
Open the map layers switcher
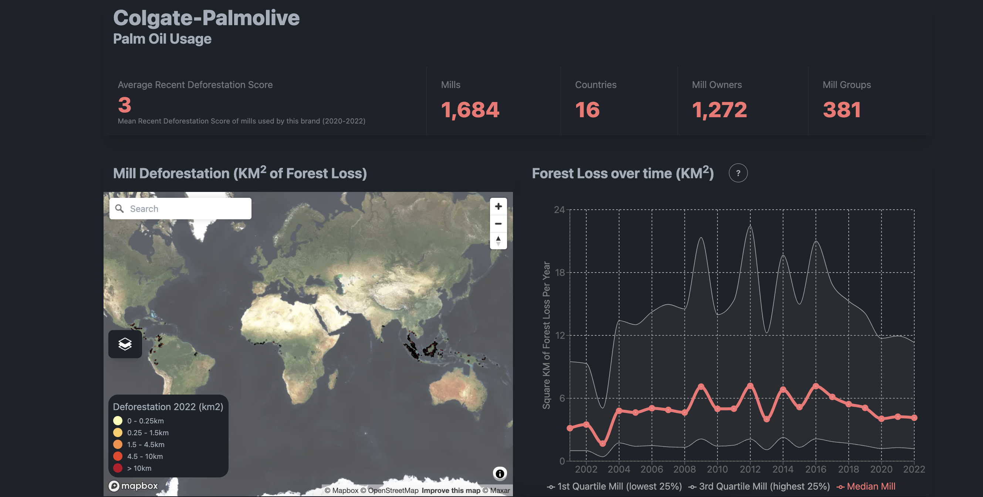[125, 344]
